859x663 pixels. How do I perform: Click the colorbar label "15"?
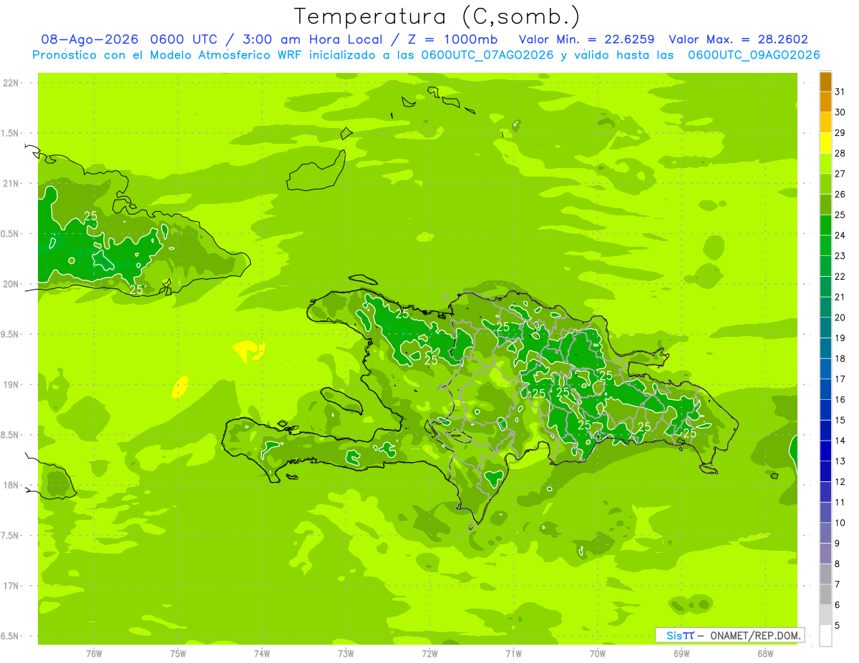[840, 420]
